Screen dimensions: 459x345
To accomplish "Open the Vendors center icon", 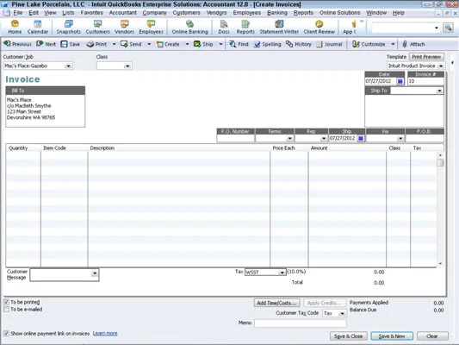I will pos(124,27).
